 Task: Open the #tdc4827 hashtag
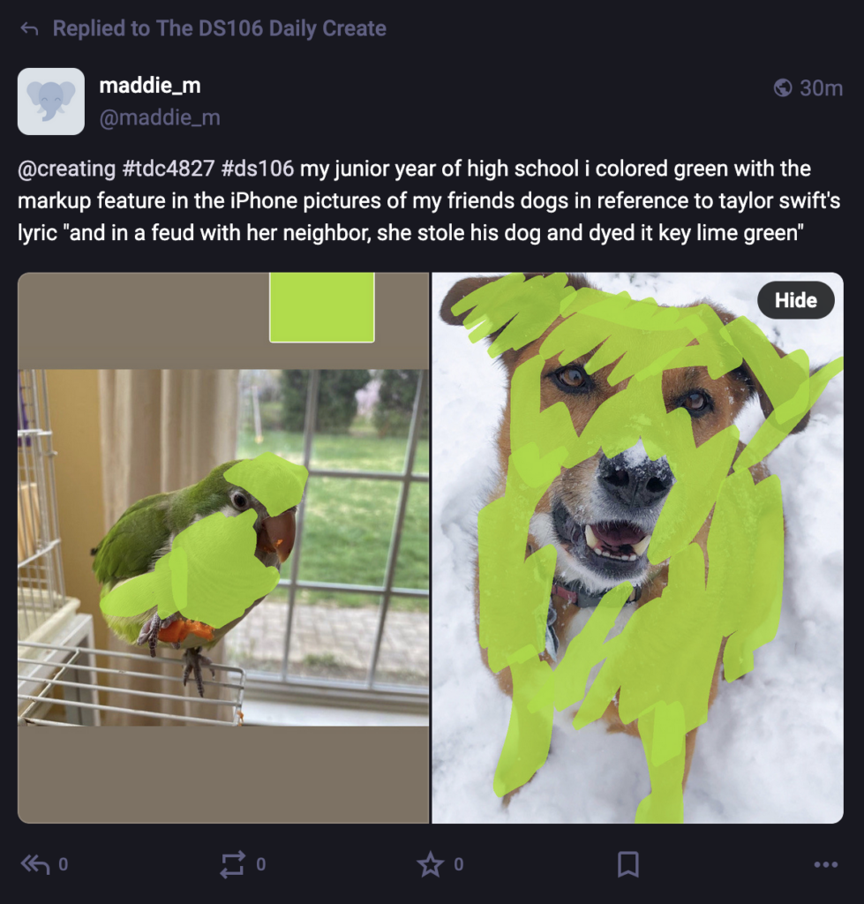[x=169, y=169]
